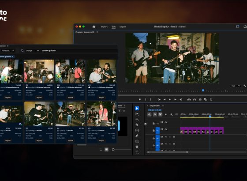247x181 pixels.
Task: Toggle lock on track V1
Action: (x=153, y=130)
